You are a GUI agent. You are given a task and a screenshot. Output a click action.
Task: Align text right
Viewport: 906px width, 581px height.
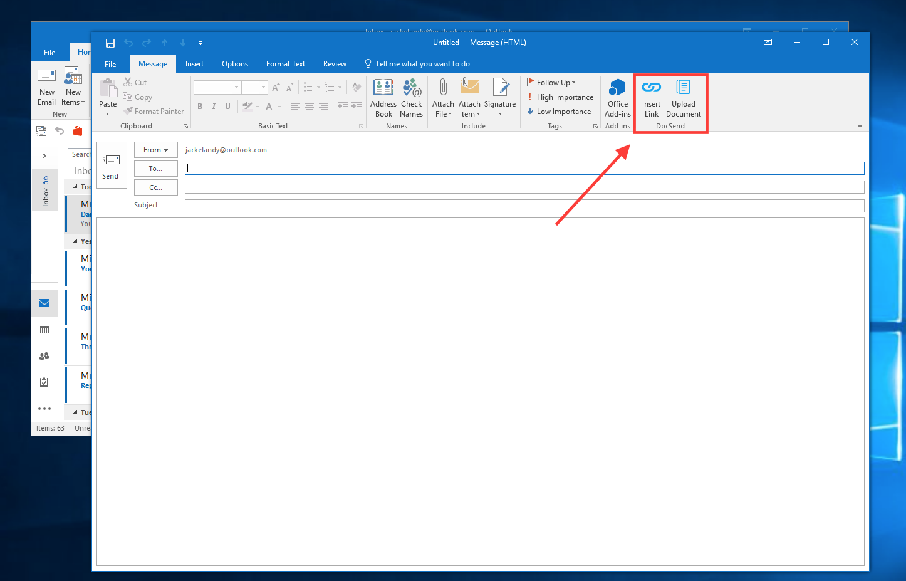pyautogui.click(x=323, y=107)
